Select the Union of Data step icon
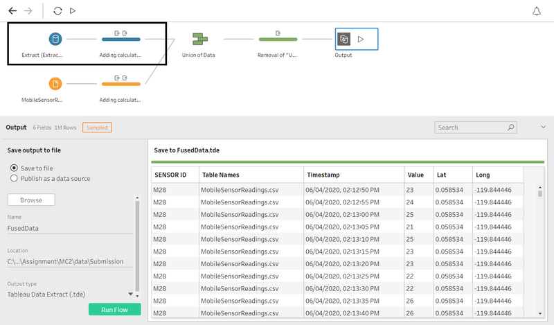 tap(199, 39)
